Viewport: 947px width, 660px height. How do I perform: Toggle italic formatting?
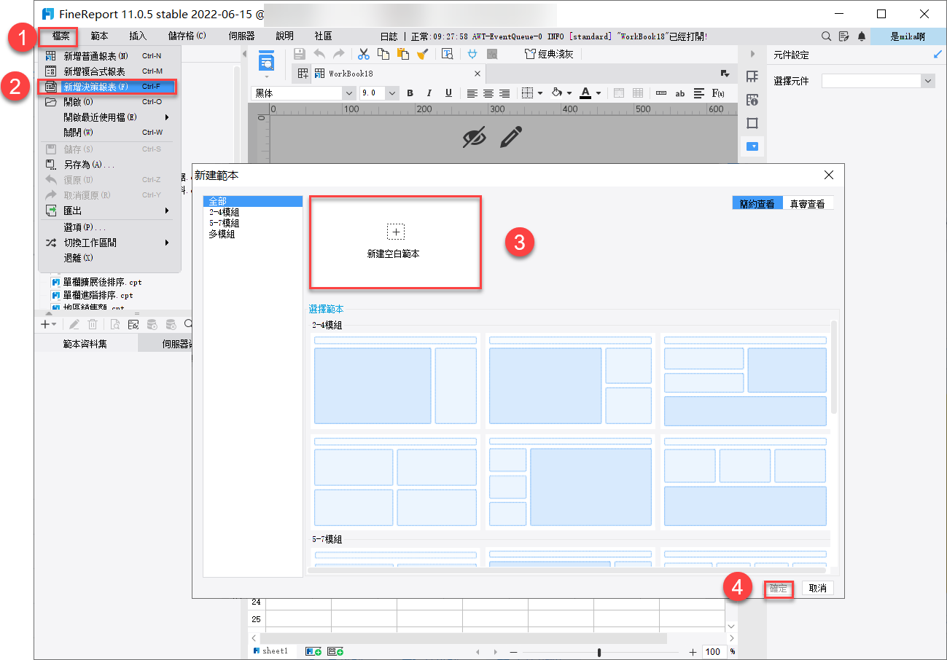pyautogui.click(x=429, y=93)
